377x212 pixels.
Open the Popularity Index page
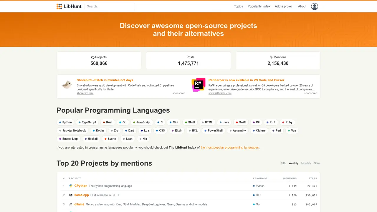coord(259,6)
